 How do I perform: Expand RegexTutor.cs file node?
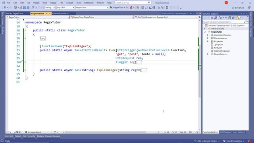(208, 54)
